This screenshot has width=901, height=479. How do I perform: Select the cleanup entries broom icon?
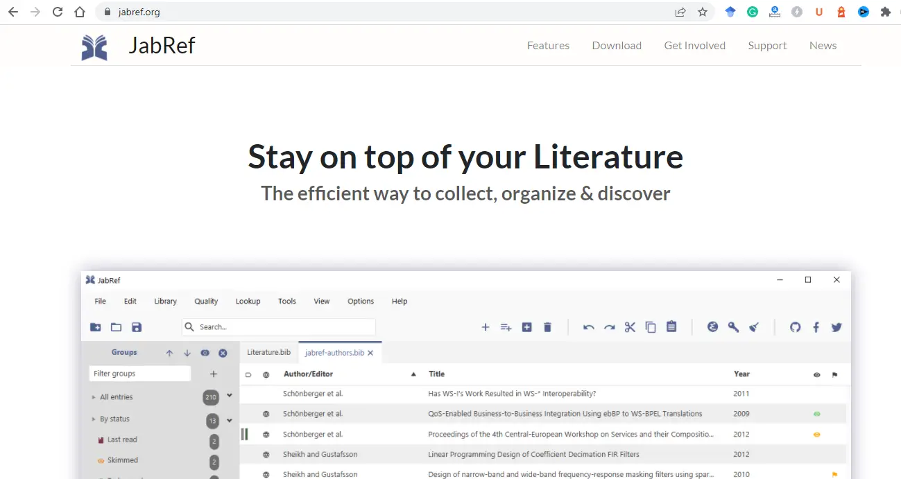coord(754,326)
